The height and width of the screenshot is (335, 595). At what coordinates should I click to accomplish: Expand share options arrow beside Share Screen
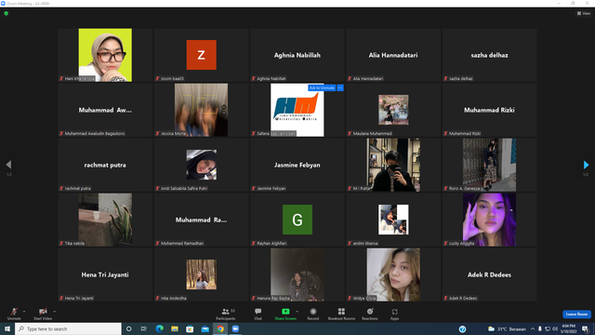coord(297,312)
